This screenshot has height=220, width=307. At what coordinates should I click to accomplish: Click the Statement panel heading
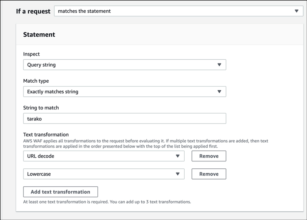39,34
